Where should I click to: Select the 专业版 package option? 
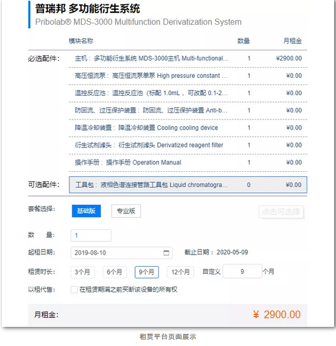coord(126,211)
